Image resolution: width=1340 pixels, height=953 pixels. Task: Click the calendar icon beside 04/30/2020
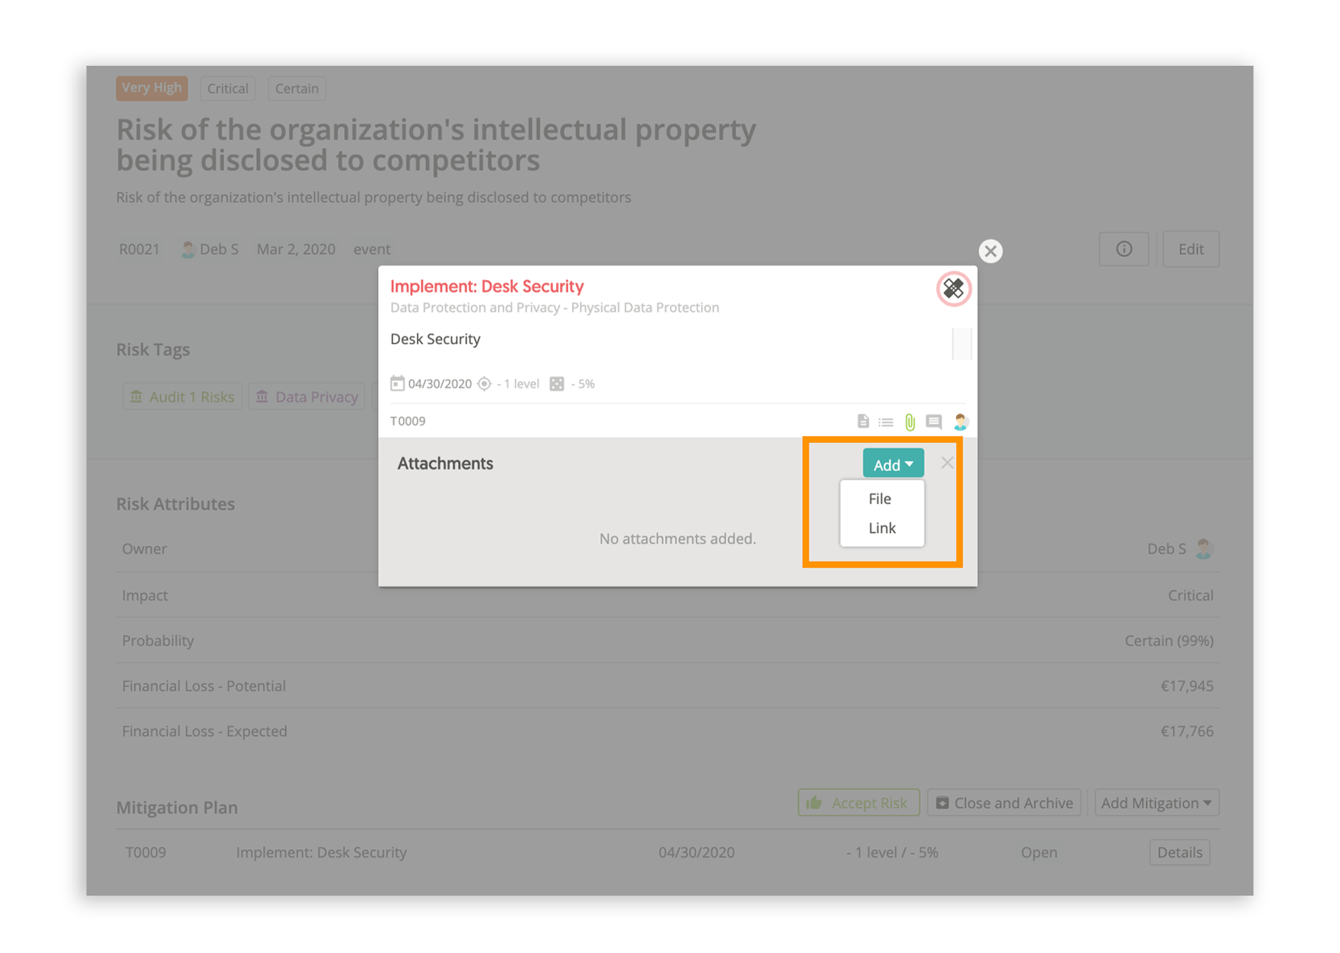click(x=397, y=383)
